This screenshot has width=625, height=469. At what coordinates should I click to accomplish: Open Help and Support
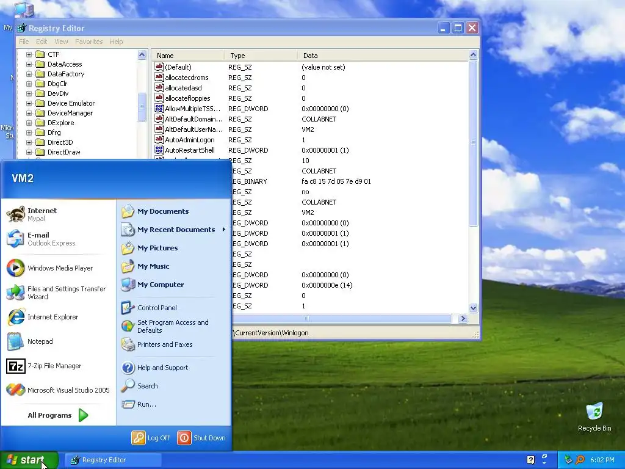pos(154,368)
